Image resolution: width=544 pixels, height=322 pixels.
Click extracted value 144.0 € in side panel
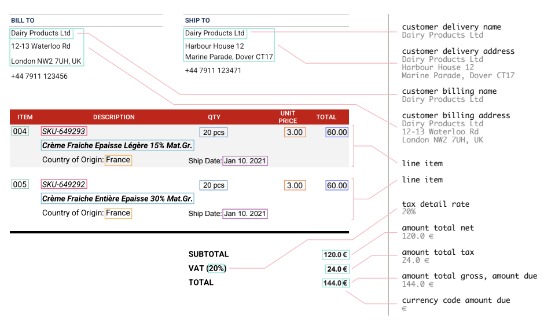(x=418, y=284)
